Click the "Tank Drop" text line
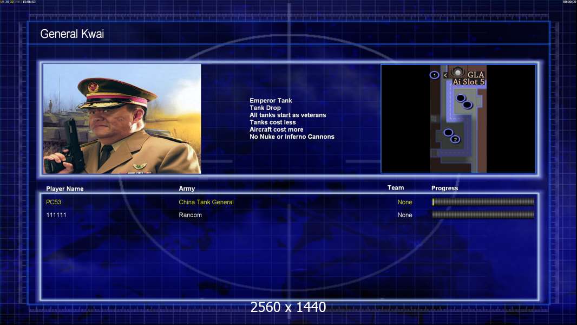 click(265, 108)
